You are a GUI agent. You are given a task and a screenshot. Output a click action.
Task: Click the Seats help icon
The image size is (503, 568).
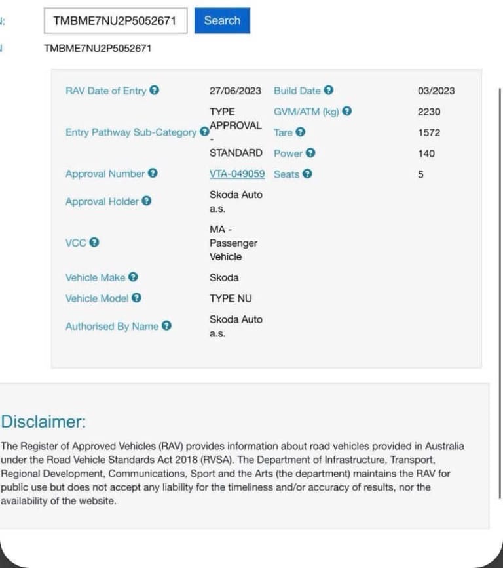(x=307, y=174)
